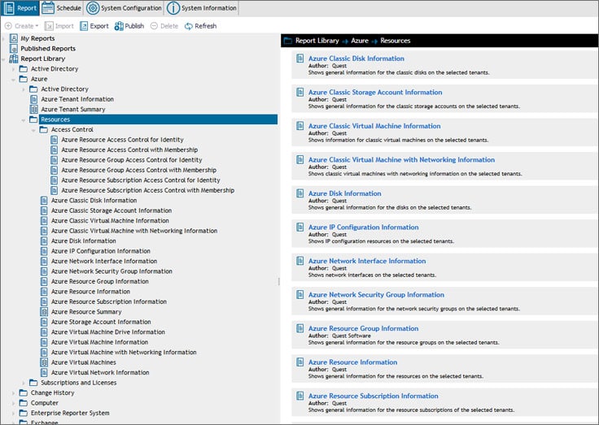This screenshot has height=425, width=599.
Task: Expand the Computer folder
Action: (14, 403)
